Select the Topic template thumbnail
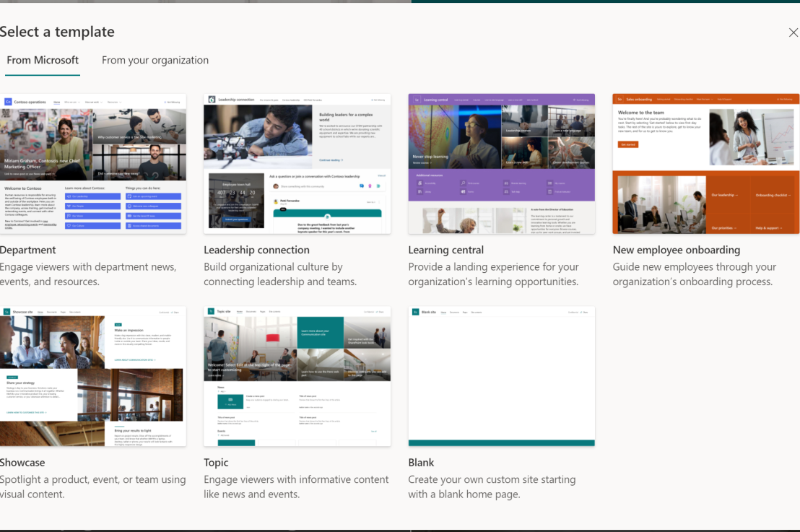The width and height of the screenshot is (800, 532). [x=297, y=376]
